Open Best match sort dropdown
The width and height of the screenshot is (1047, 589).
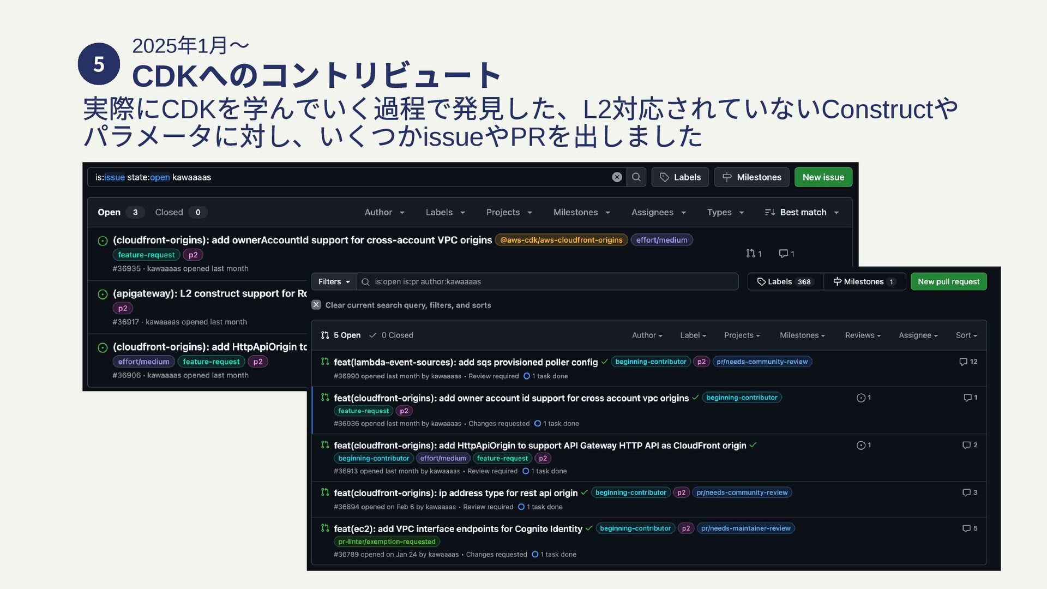coord(802,212)
